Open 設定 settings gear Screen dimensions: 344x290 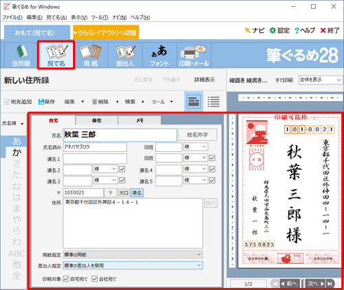tap(279, 30)
